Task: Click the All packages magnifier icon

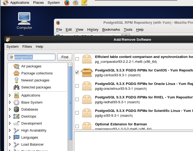Action: click(x=16, y=66)
